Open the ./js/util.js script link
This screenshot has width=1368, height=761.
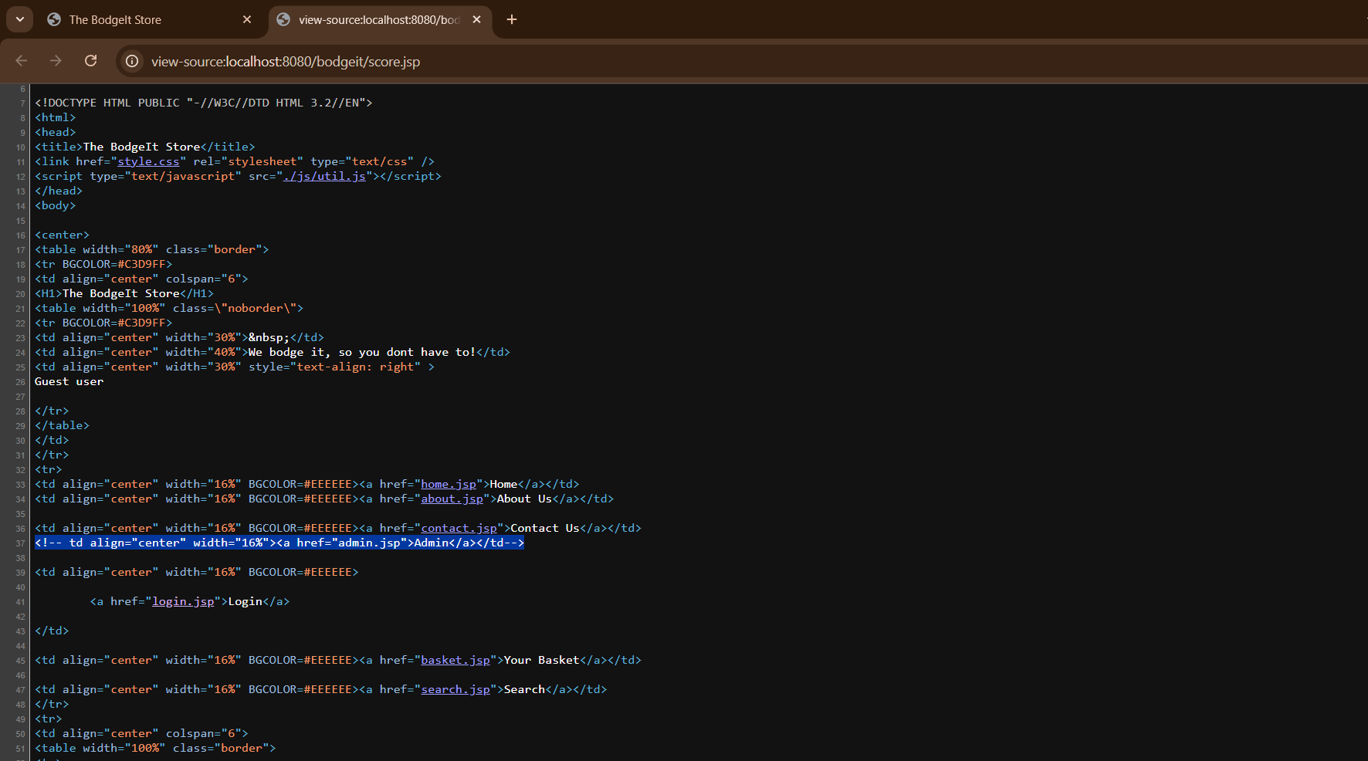click(x=324, y=176)
